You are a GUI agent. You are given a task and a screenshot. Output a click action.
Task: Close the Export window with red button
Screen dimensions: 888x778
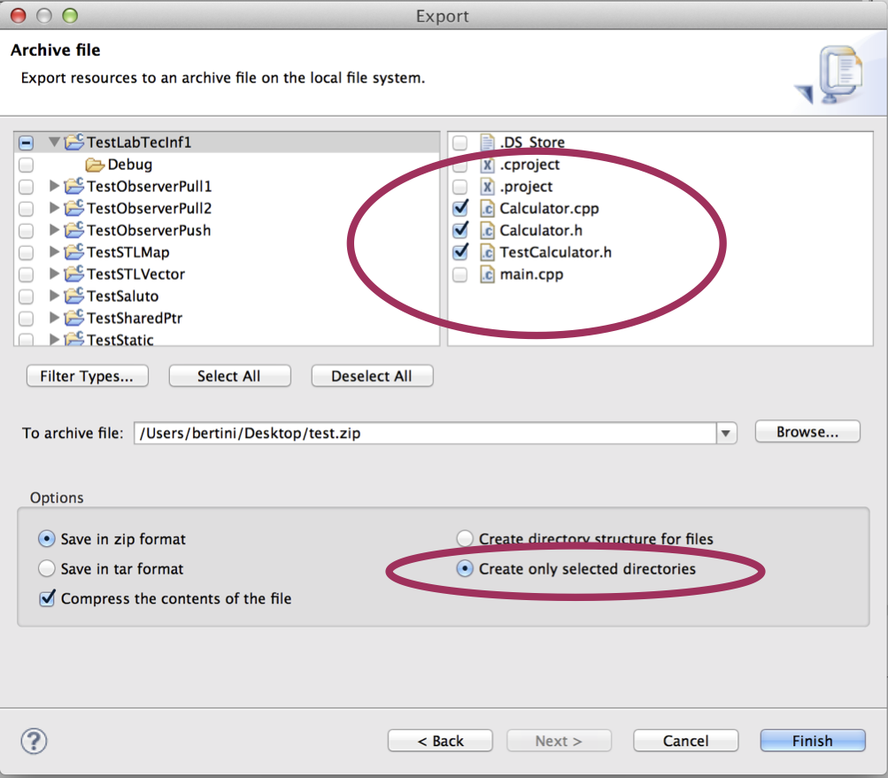pos(19,15)
